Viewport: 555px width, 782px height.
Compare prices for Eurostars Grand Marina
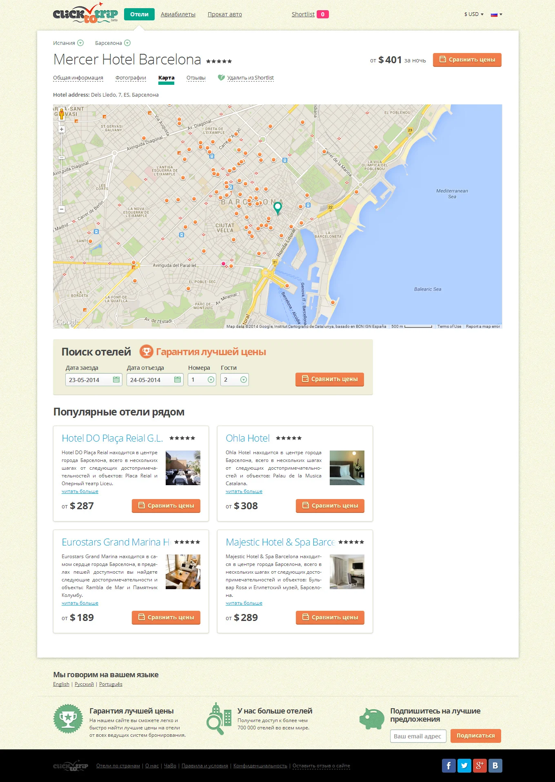coord(166,617)
